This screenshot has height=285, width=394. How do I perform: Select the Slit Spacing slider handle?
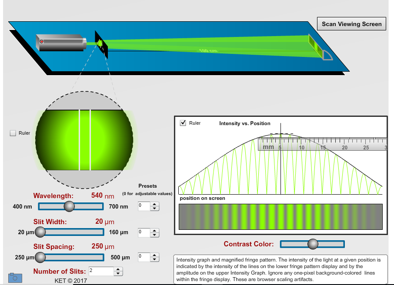pos(40,257)
